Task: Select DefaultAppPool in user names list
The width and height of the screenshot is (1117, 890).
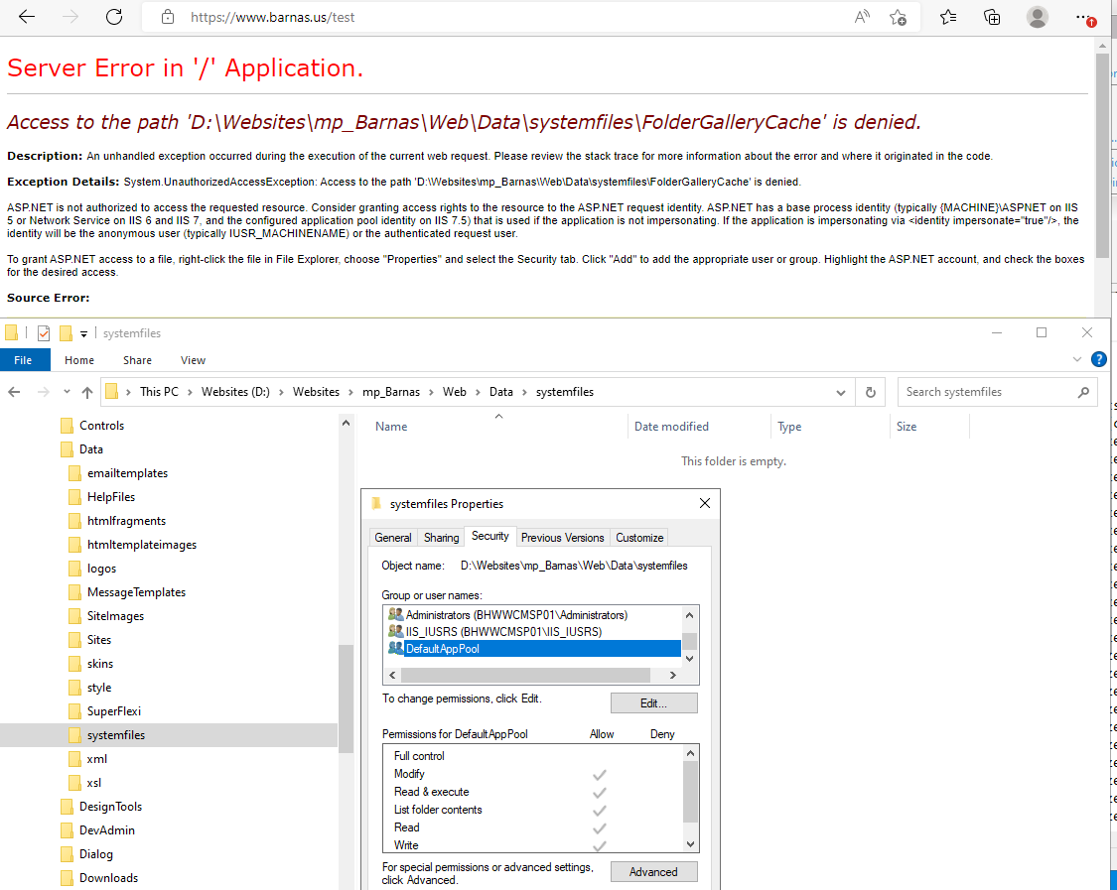Action: click(534, 649)
